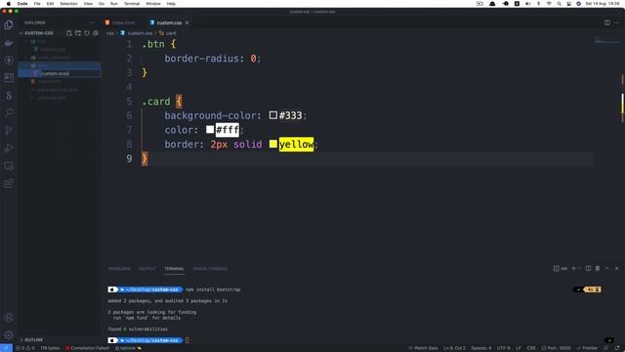Open Accounts icon in activity bar

click(9, 318)
